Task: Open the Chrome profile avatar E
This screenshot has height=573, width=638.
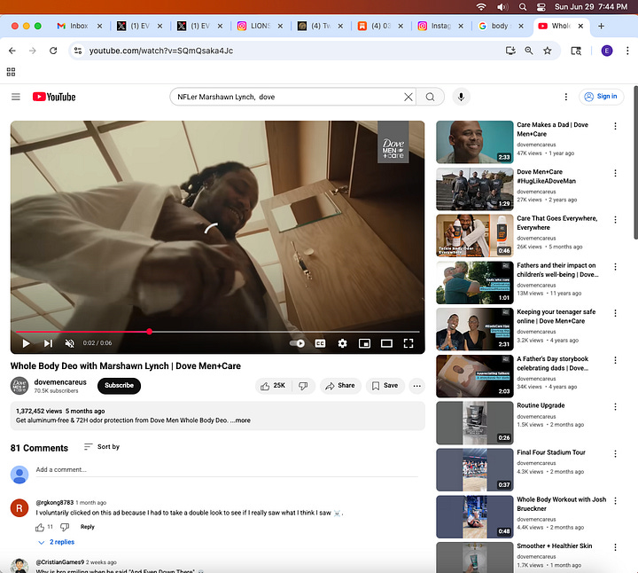Action: coord(607,51)
